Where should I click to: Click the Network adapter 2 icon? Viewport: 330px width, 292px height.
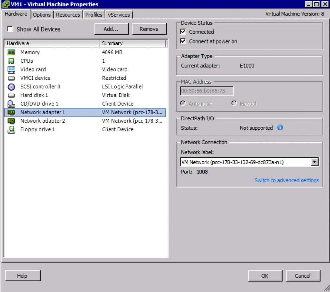[x=11, y=121]
